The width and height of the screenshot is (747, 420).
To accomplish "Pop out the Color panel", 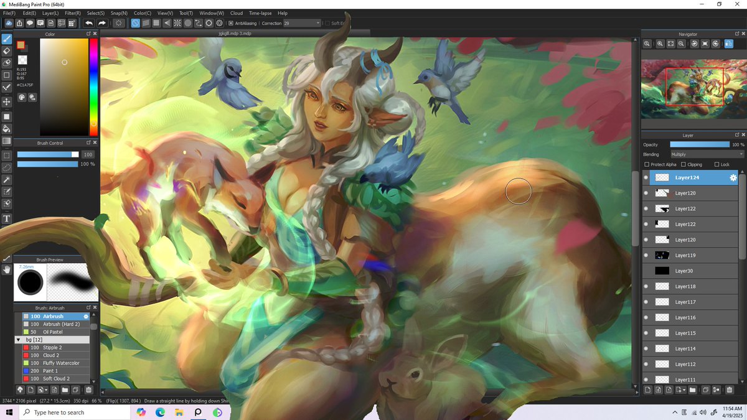I will coord(88,34).
